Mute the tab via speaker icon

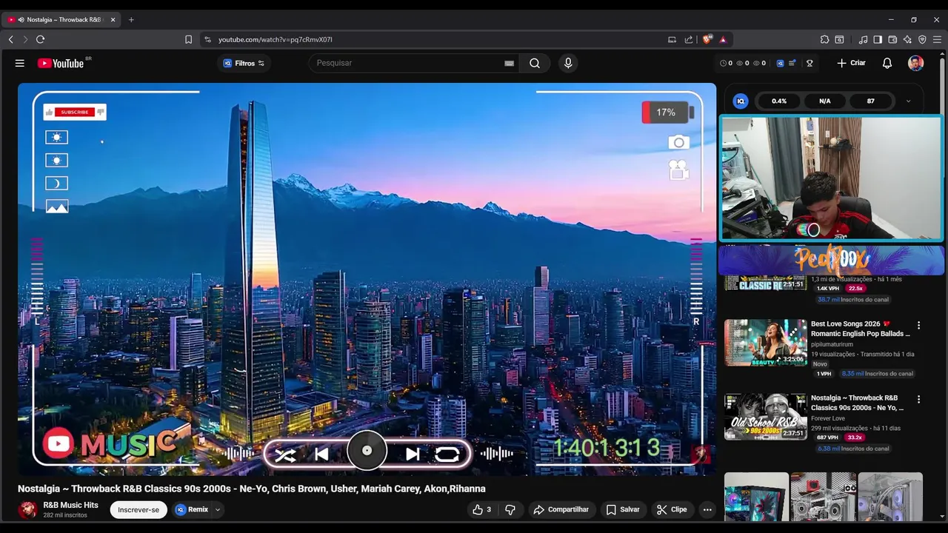click(x=20, y=20)
